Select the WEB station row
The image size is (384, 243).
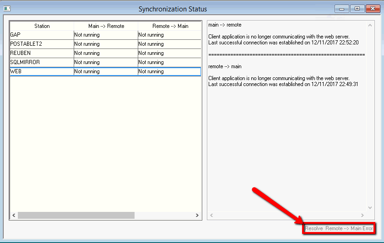[x=41, y=71]
